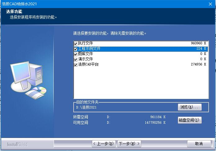Select the 图库文件 feature label
Image resolution: width=216 pixels, height=151 pixels.
coord(85,54)
